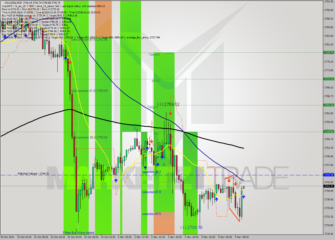The image size is (335, 240).
Task: Select the 'Point A:2731.51' info text
Action: pyautogui.click(x=10, y=9)
